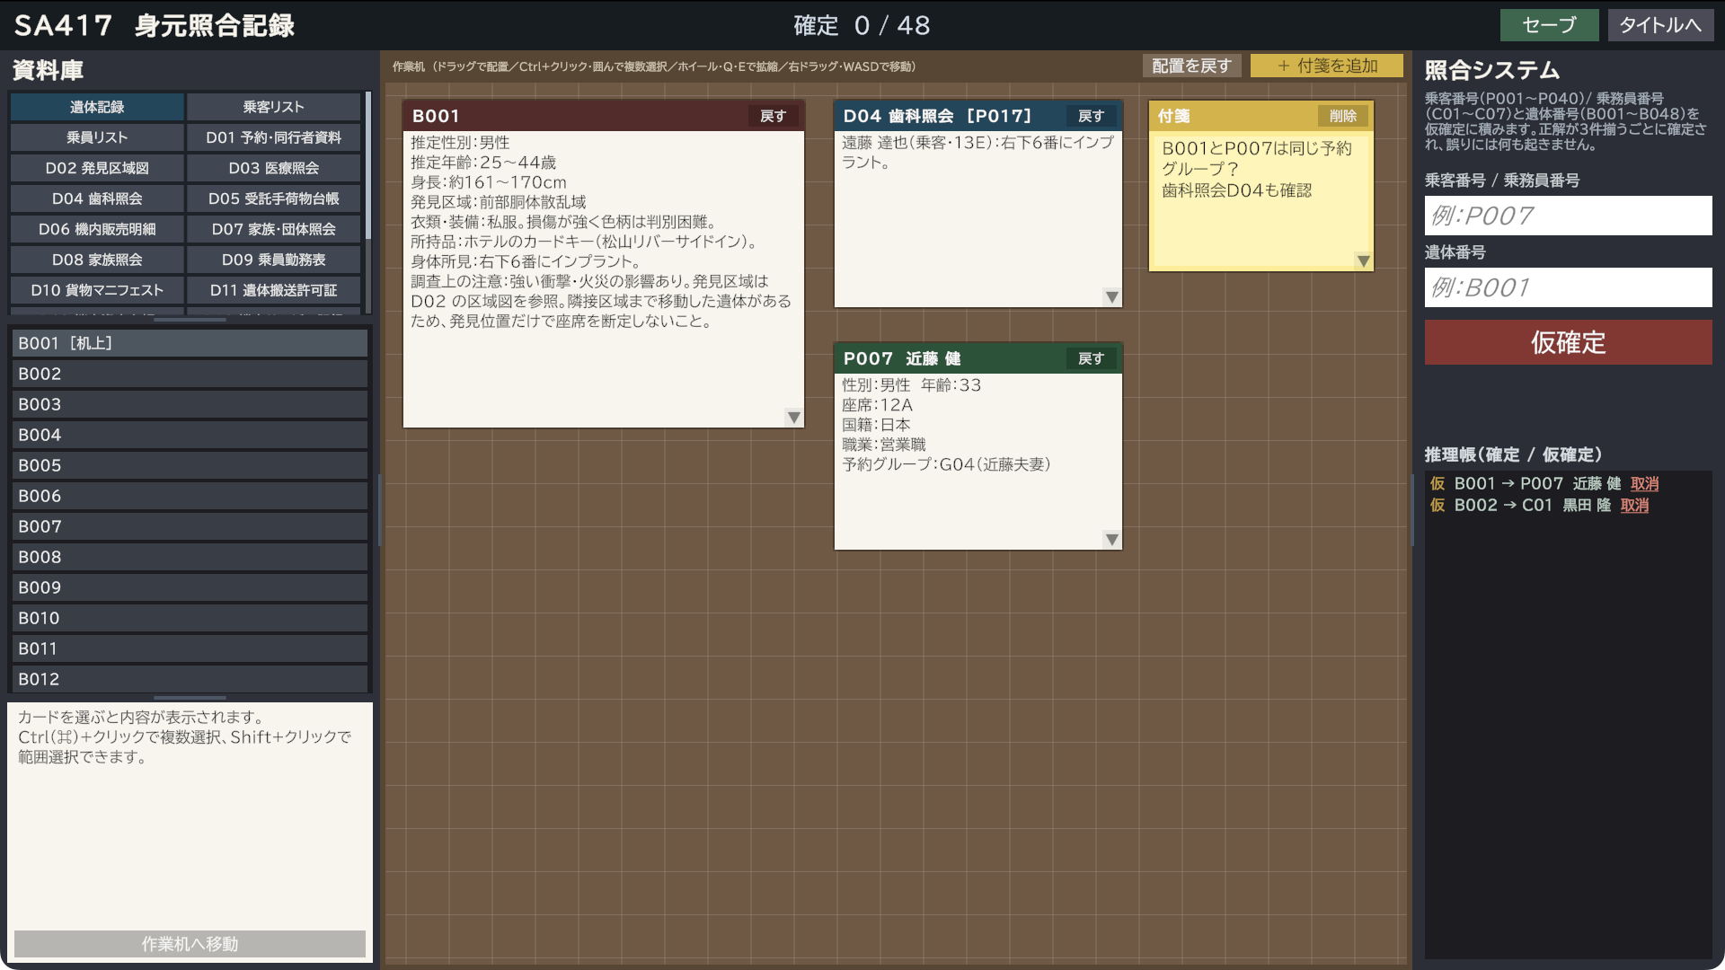Screen dimensions: 1725x970
Task: Select the D05 受託手荷物台帳 tab
Action: (274, 198)
